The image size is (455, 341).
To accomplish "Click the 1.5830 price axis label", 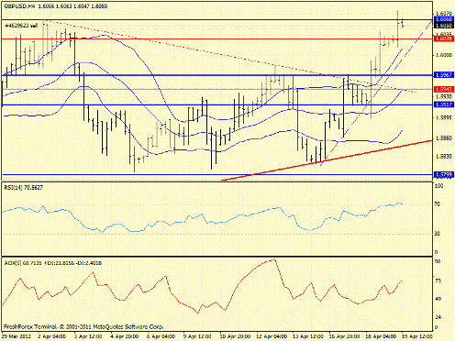I will pos(444,156).
